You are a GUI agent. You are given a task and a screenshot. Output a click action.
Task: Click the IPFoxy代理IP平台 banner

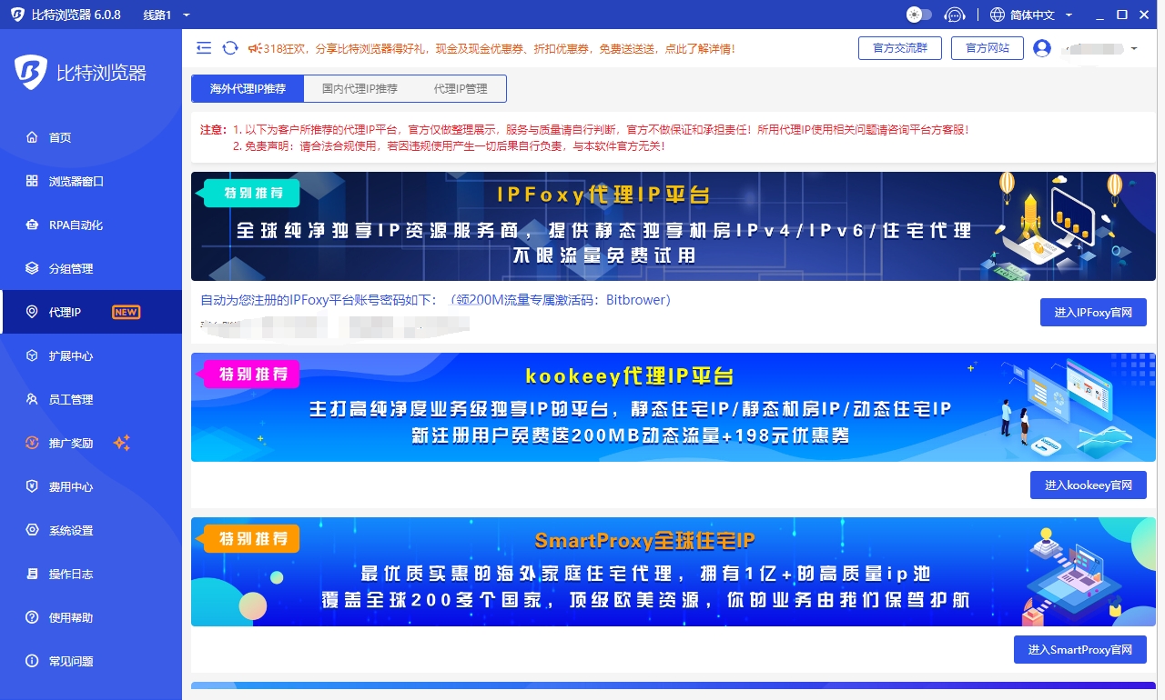click(x=674, y=225)
